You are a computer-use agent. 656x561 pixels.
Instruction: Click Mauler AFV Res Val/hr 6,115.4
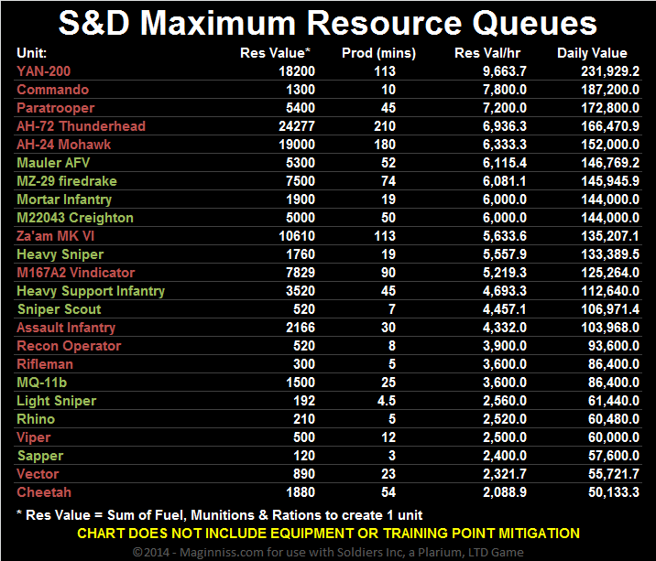[505, 163]
